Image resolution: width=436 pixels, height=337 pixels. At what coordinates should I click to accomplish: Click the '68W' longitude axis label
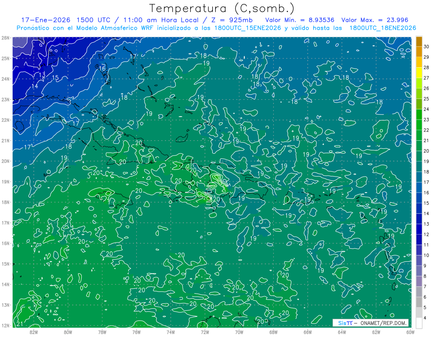coord(273,332)
